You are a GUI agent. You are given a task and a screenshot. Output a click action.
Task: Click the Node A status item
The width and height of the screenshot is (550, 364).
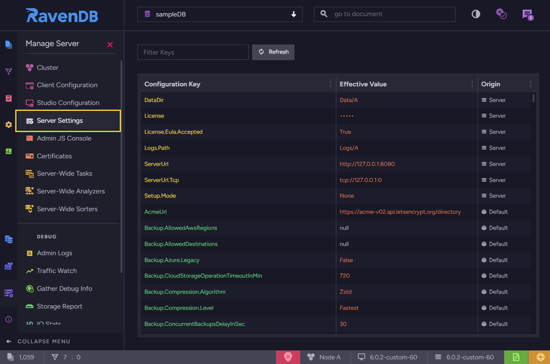(324, 357)
